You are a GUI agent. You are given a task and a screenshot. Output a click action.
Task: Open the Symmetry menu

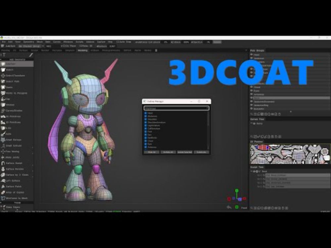[x=28, y=42]
